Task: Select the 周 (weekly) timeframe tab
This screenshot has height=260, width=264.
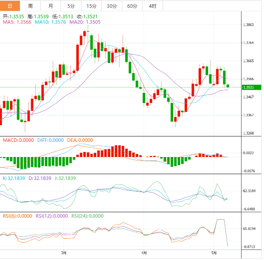Action: coord(30,6)
